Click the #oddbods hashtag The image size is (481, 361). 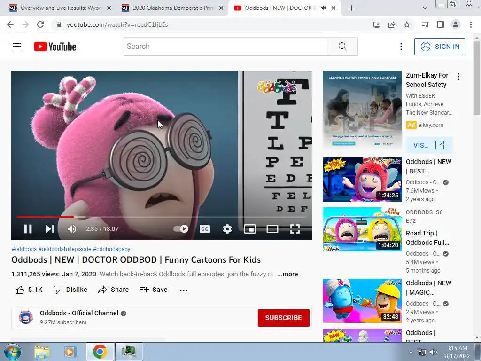24,249
